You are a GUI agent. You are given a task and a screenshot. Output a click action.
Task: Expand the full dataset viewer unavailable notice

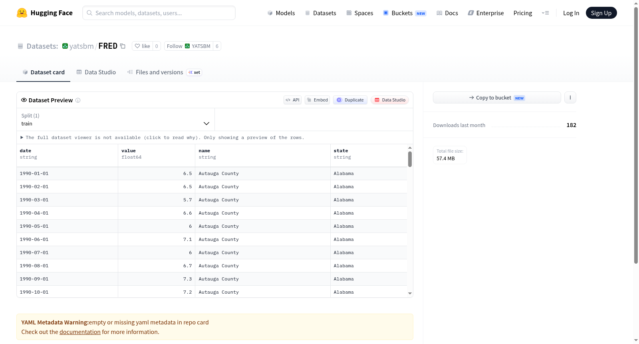(162, 137)
